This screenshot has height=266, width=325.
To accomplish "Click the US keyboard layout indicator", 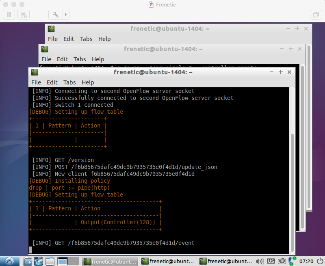I will tap(271, 261).
